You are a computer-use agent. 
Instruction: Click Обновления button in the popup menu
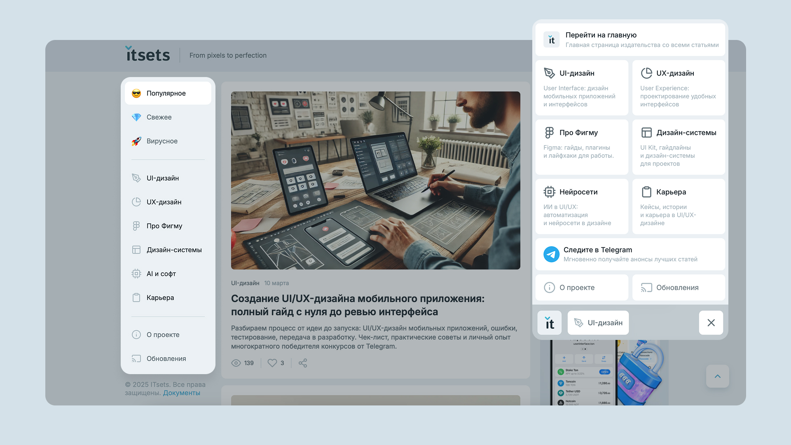pyautogui.click(x=678, y=288)
